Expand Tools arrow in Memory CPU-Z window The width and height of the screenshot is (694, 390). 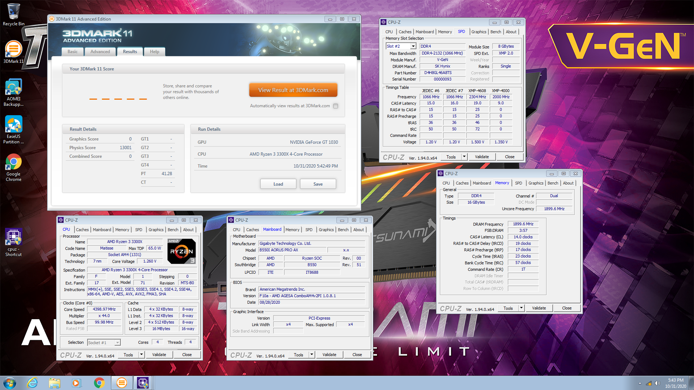[522, 308]
